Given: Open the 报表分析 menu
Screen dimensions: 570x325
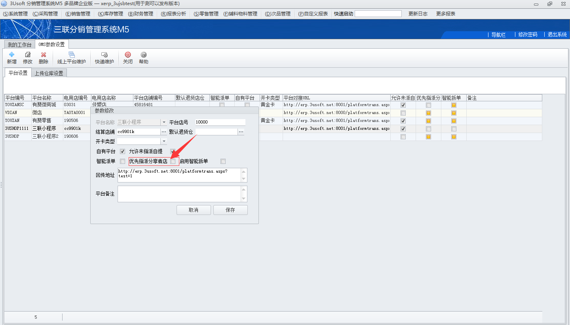Looking at the screenshot, I should pyautogui.click(x=173, y=13).
